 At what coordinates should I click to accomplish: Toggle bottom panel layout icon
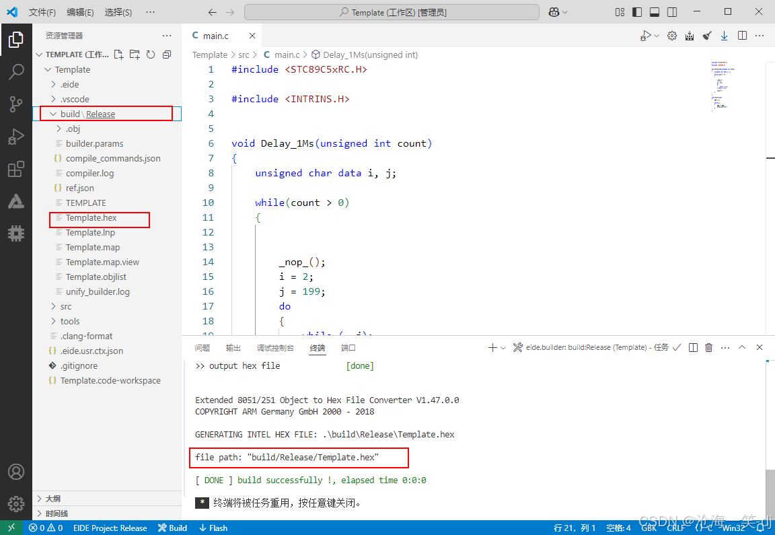(x=655, y=12)
